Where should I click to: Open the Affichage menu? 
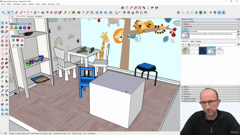[16, 4]
